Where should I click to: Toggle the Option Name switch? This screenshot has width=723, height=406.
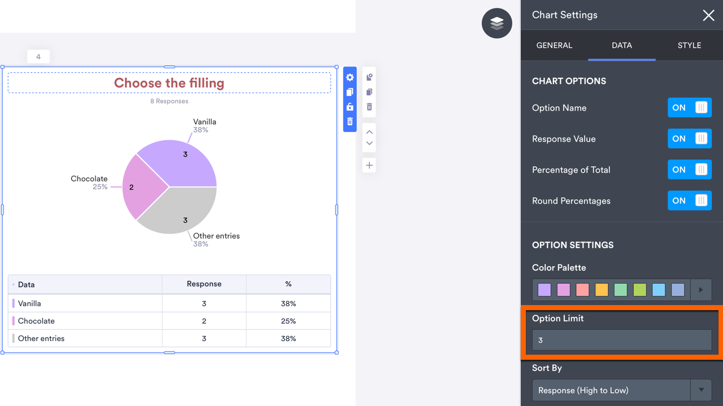click(x=689, y=108)
